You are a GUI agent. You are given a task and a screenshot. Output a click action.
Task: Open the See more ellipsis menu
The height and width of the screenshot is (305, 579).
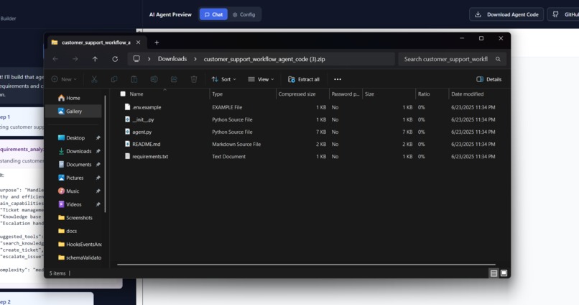point(338,79)
